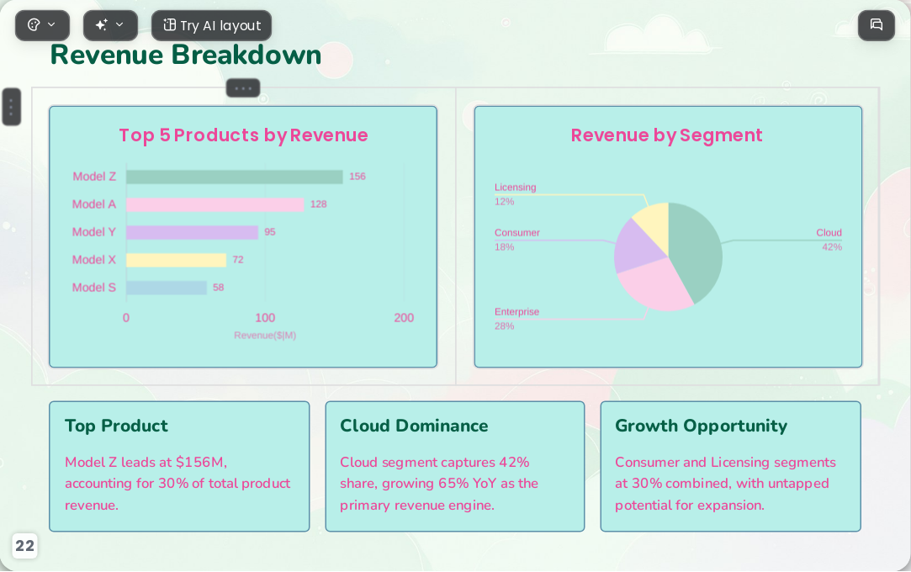This screenshot has width=911, height=572.
Task: Open the comments panel icon
Action: tap(877, 25)
